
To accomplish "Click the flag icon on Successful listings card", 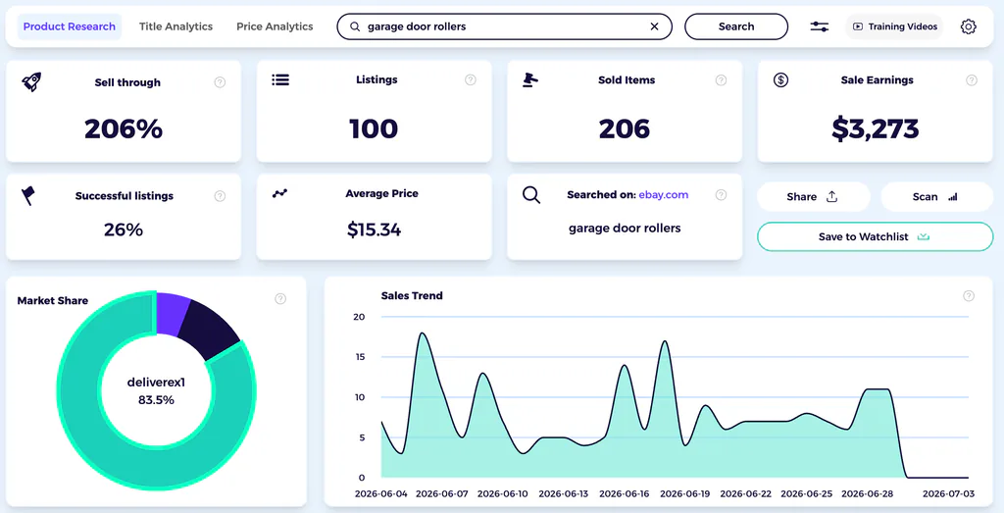I will (28, 195).
